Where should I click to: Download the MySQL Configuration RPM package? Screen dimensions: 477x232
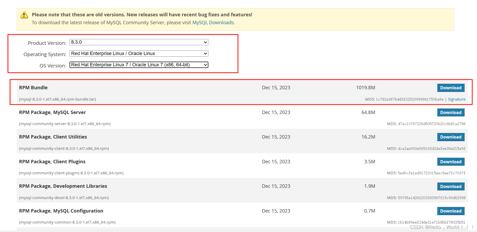click(x=451, y=211)
